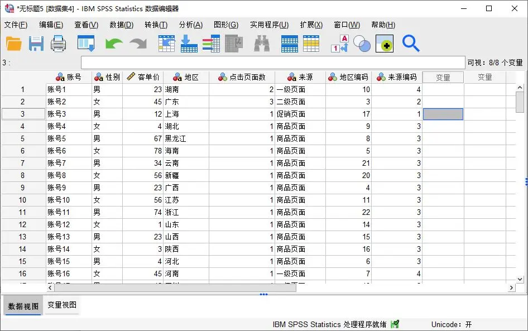Open search with magnifier icon

(x=411, y=44)
